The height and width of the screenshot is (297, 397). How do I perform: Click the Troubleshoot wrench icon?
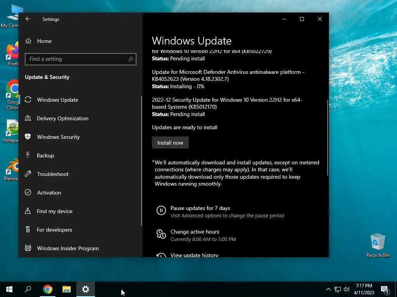click(x=28, y=174)
